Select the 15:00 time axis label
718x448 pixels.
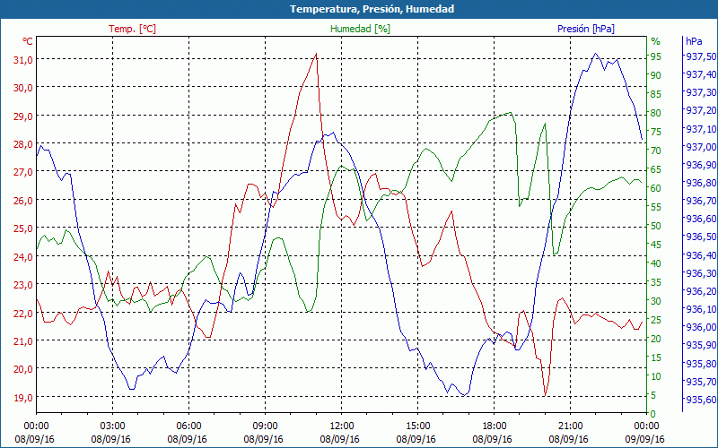tap(417, 426)
